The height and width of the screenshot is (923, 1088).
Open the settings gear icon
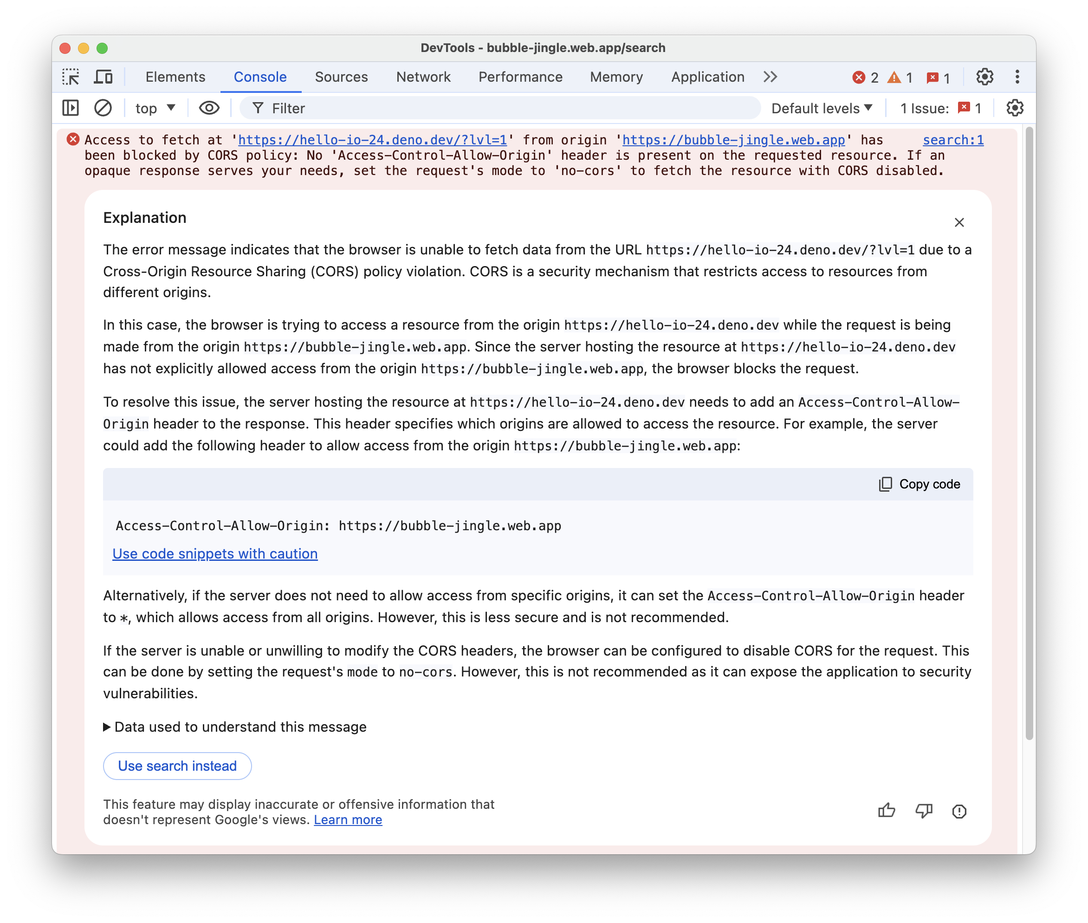tap(984, 77)
